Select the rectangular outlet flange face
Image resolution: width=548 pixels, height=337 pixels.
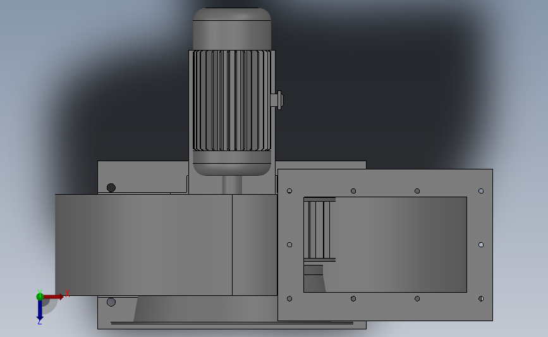pos(385,183)
